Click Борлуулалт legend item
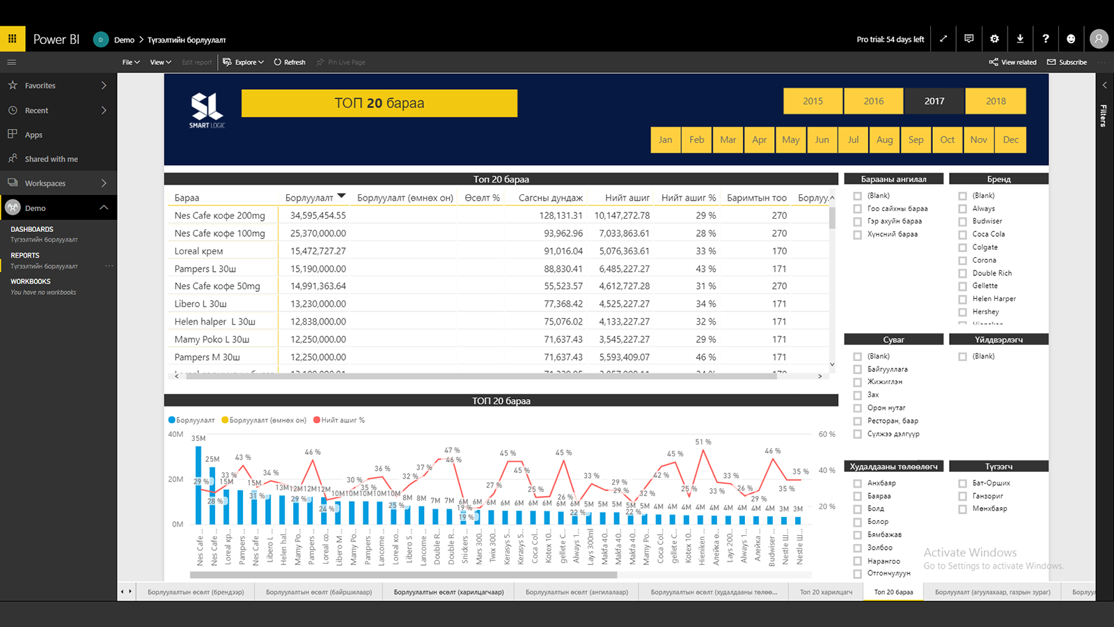The height and width of the screenshot is (627, 1114). tap(191, 420)
